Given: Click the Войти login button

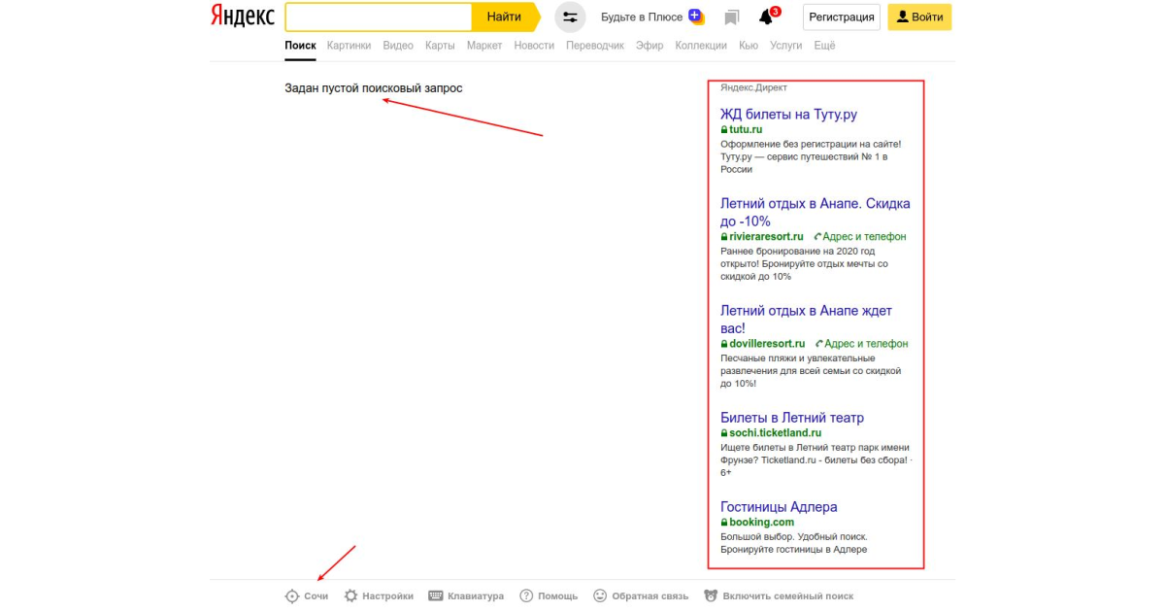Looking at the screenshot, I should click(919, 17).
